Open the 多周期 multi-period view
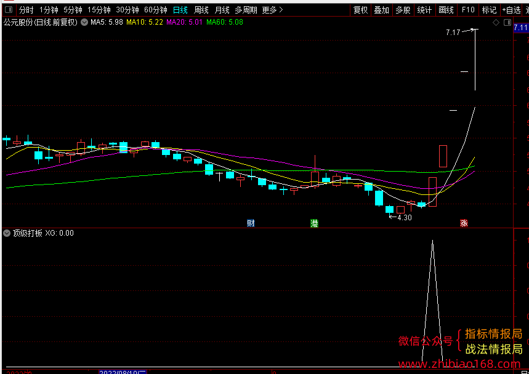 pos(246,10)
